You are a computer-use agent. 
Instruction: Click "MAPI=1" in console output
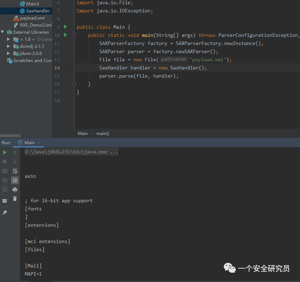click(x=33, y=274)
